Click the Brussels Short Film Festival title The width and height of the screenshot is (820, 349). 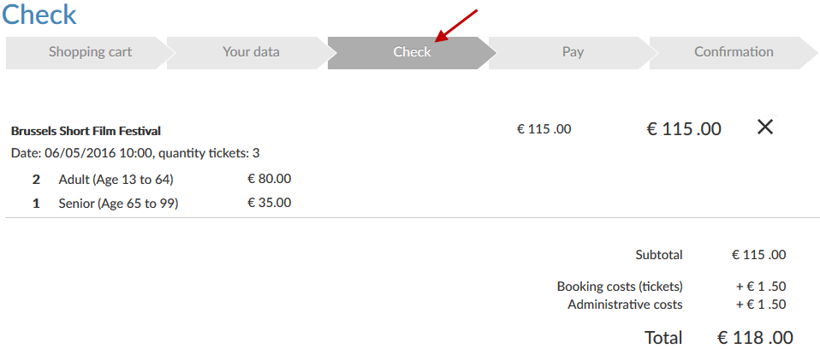pyautogui.click(x=86, y=131)
